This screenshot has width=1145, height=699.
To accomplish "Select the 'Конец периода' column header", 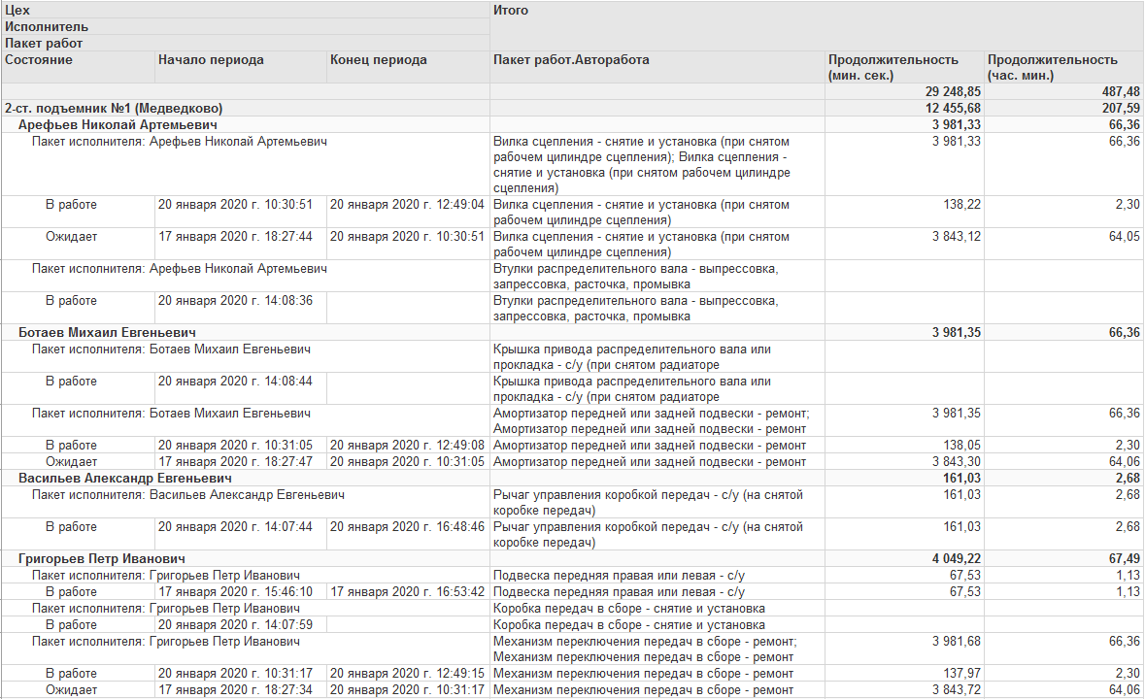I will click(408, 67).
